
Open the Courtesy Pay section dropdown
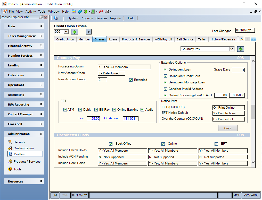231,49
